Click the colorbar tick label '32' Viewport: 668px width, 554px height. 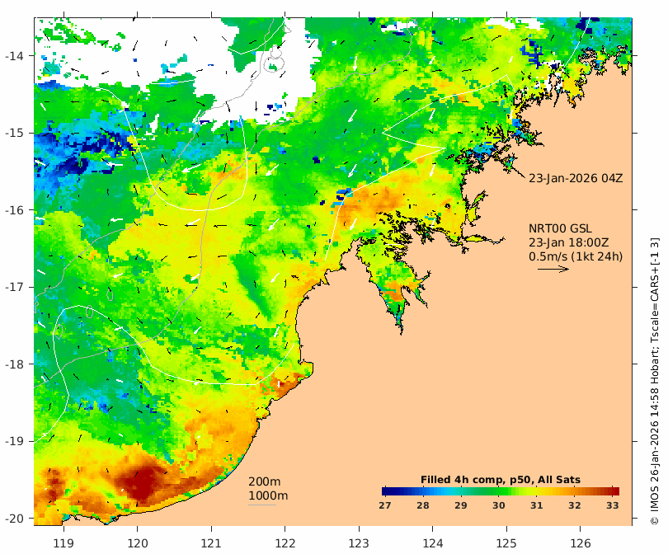click(x=574, y=505)
